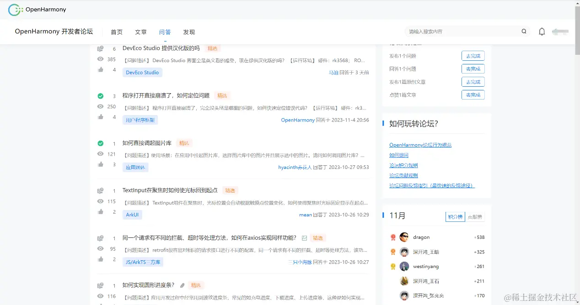Click thumbs-up icon on TextInput question

[100, 212]
